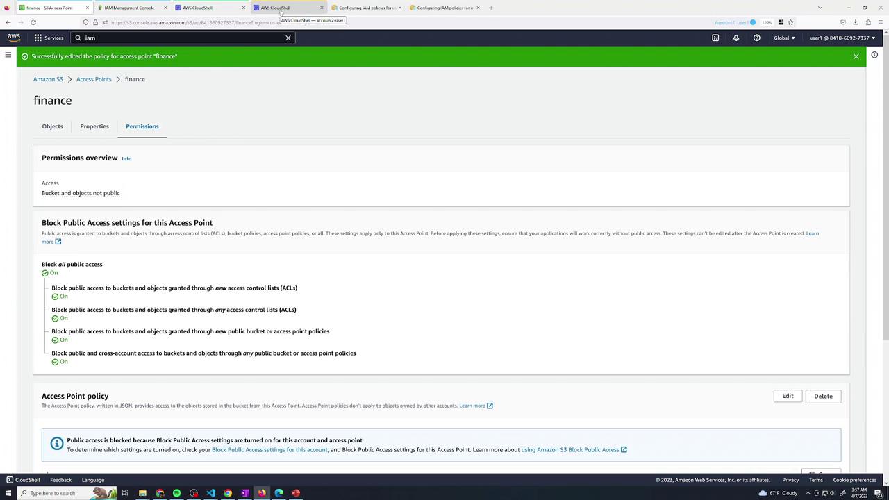
Task: Click the Amazon S3 breadcrumb link
Action: click(48, 79)
